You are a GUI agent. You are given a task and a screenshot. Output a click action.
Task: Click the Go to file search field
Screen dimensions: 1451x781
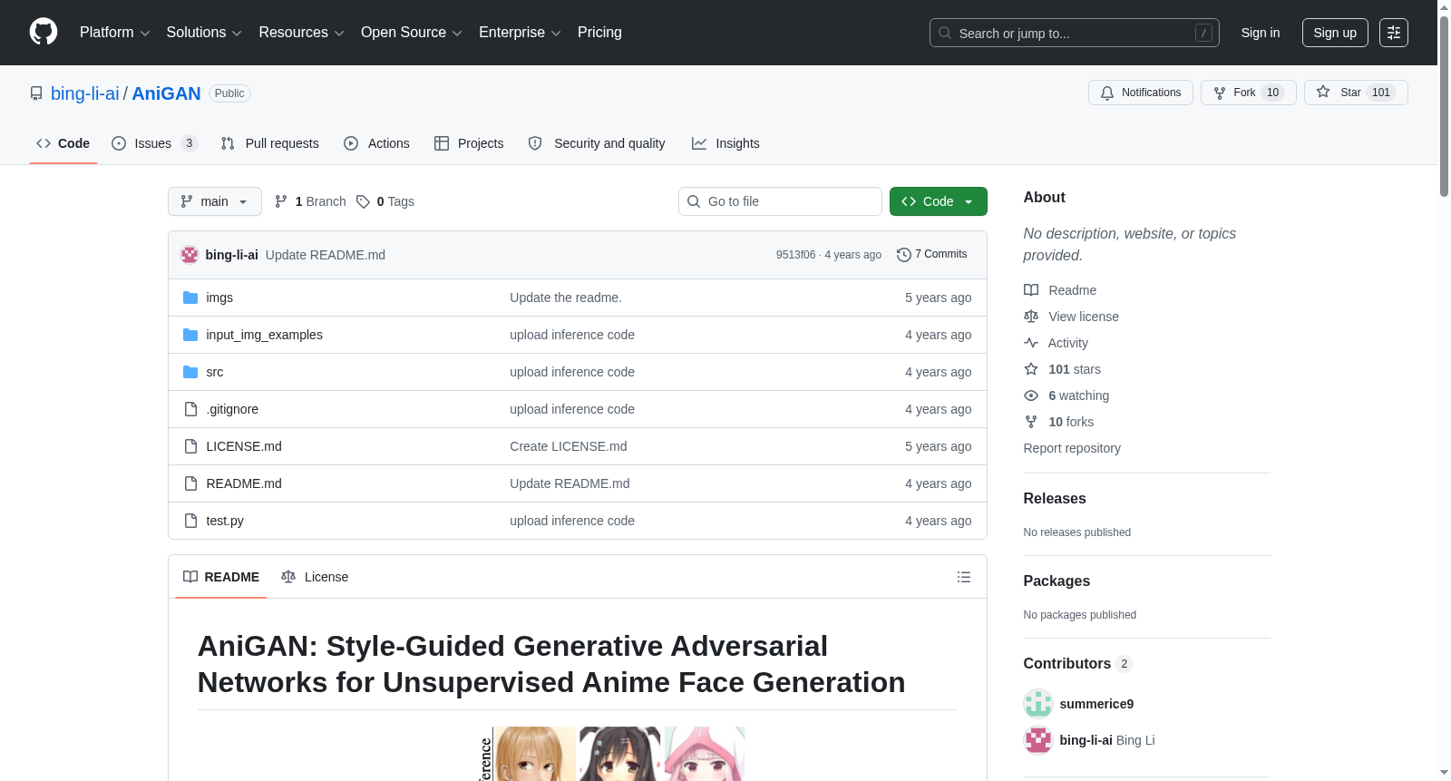pyautogui.click(x=780, y=201)
